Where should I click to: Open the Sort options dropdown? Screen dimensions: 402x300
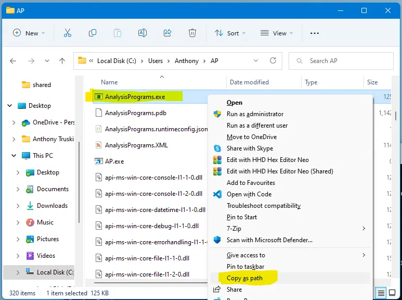coord(230,33)
